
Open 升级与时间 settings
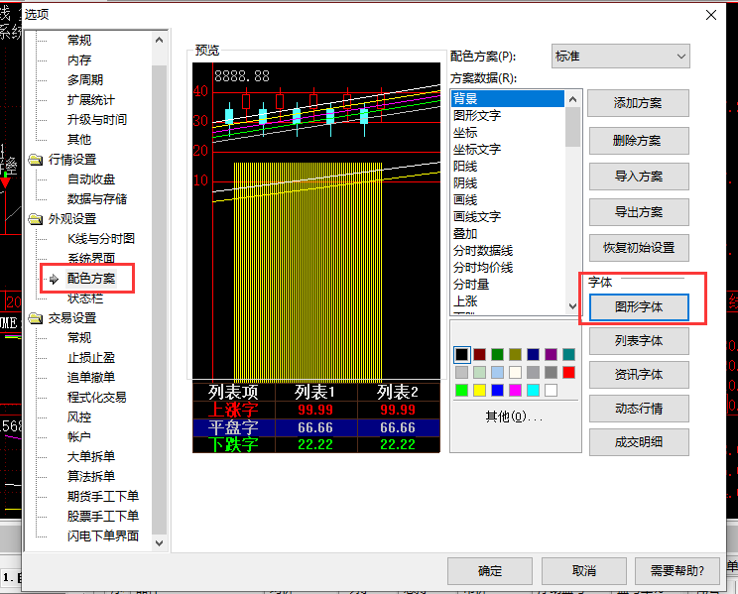click(97, 120)
